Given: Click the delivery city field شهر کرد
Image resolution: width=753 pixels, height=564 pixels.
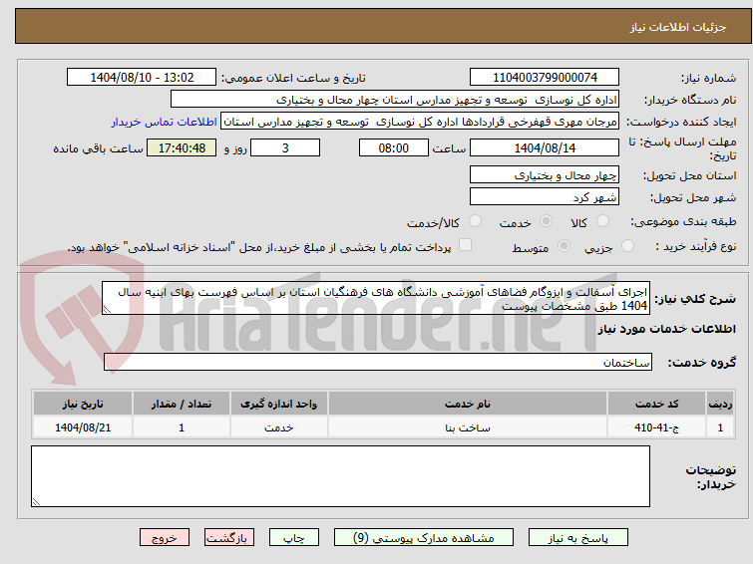Looking at the screenshot, I should 545,196.
